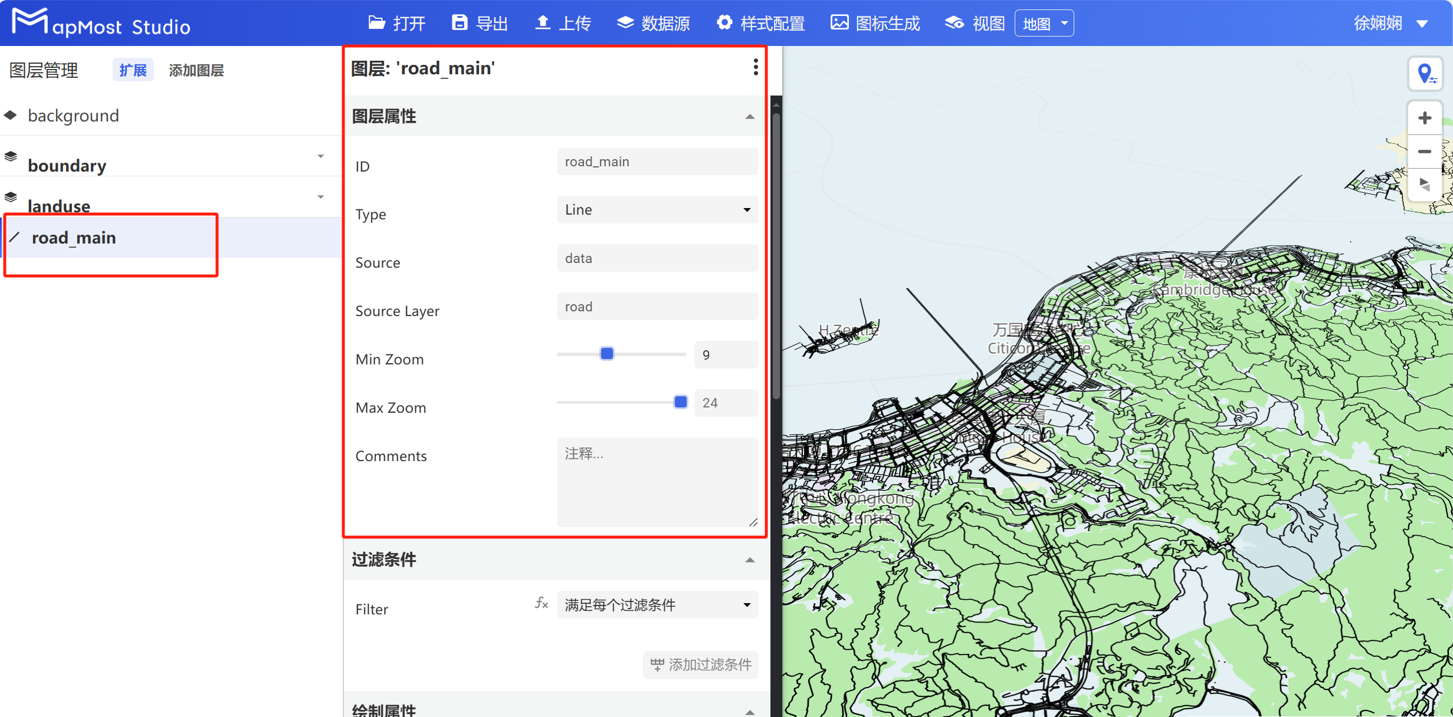Open the Type dropdown showing Line
Screen dimensions: 1453x717
pos(657,209)
